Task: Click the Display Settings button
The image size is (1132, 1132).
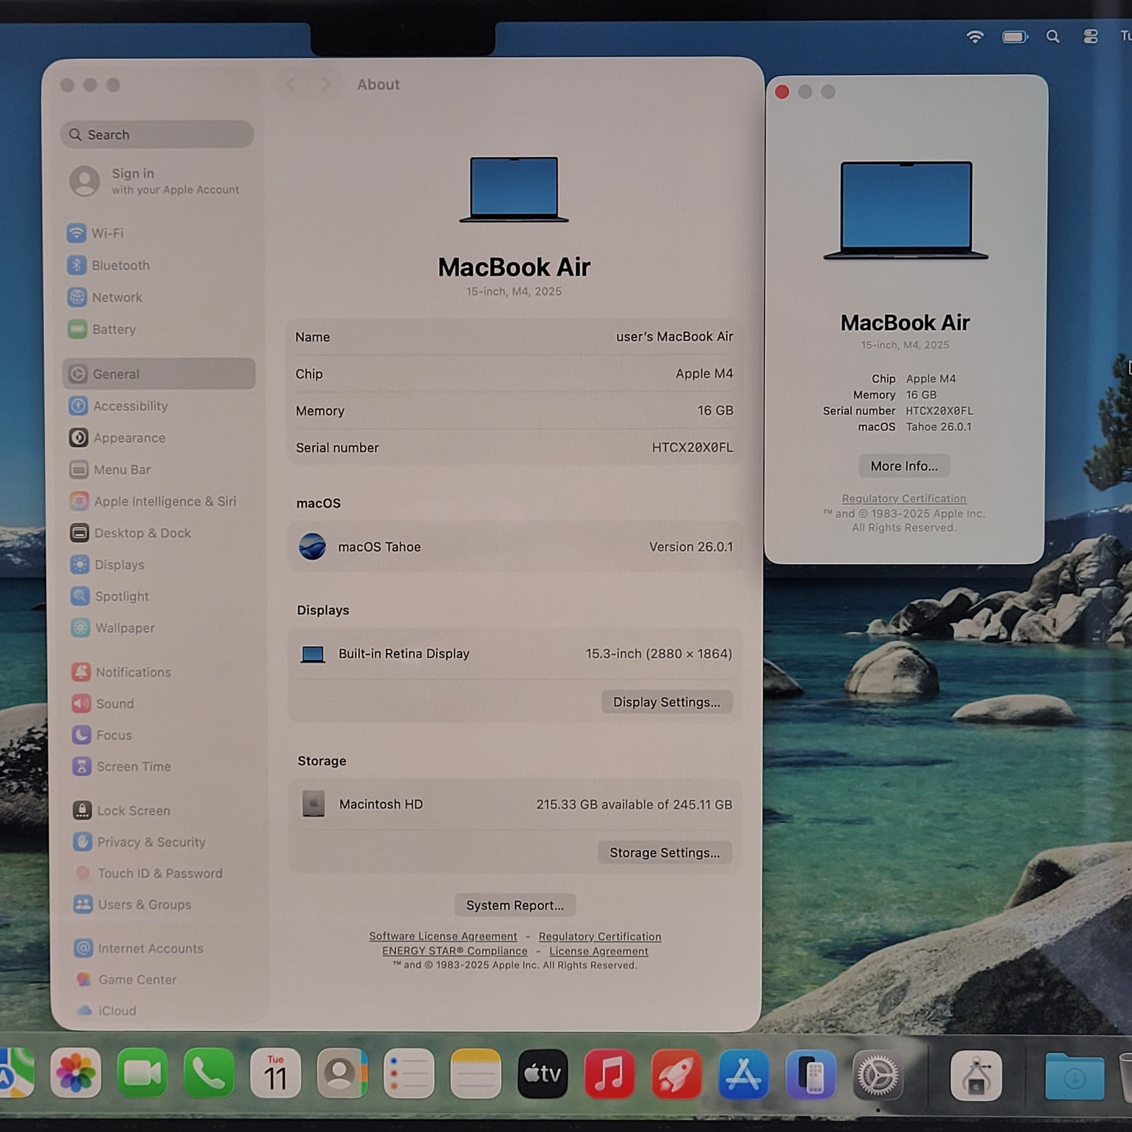Action: coord(666,702)
